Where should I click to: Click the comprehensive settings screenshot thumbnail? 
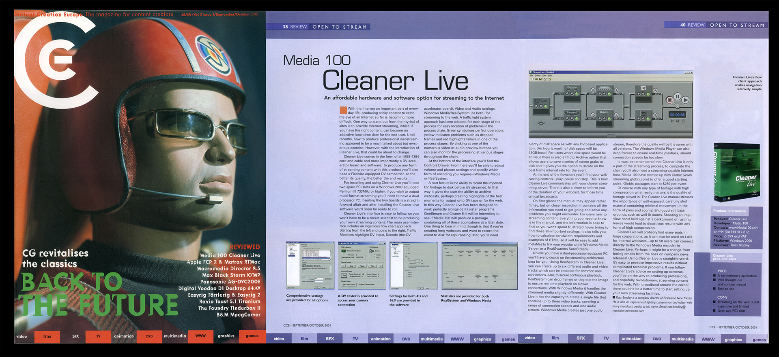pos(310,266)
